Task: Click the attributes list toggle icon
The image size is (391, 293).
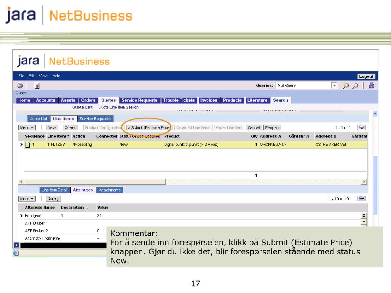Action: (362, 199)
